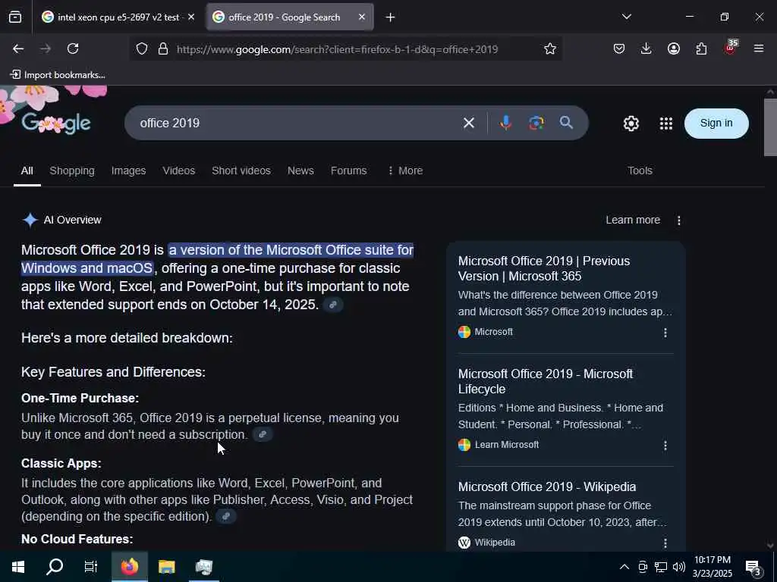Viewport: 777px width, 582px height.
Task: Clear the search box text
Action: 469,123
